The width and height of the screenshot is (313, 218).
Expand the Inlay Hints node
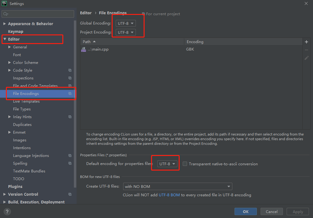pyautogui.click(x=9, y=117)
